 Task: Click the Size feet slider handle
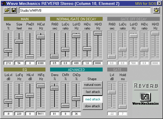19,41
